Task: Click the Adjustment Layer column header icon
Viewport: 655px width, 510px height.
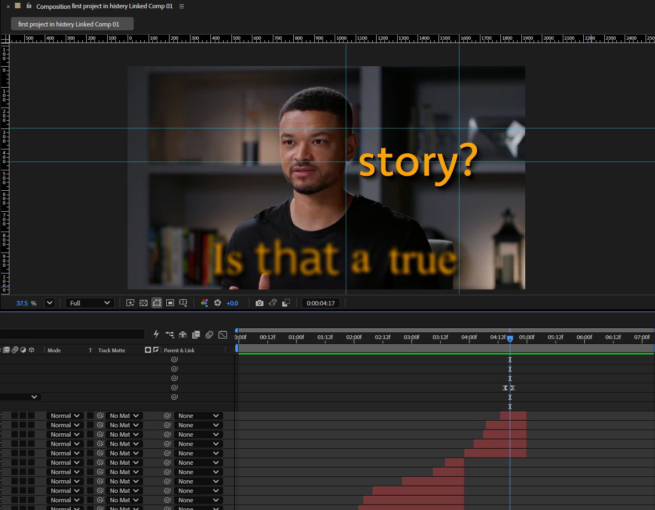Action: [23, 350]
